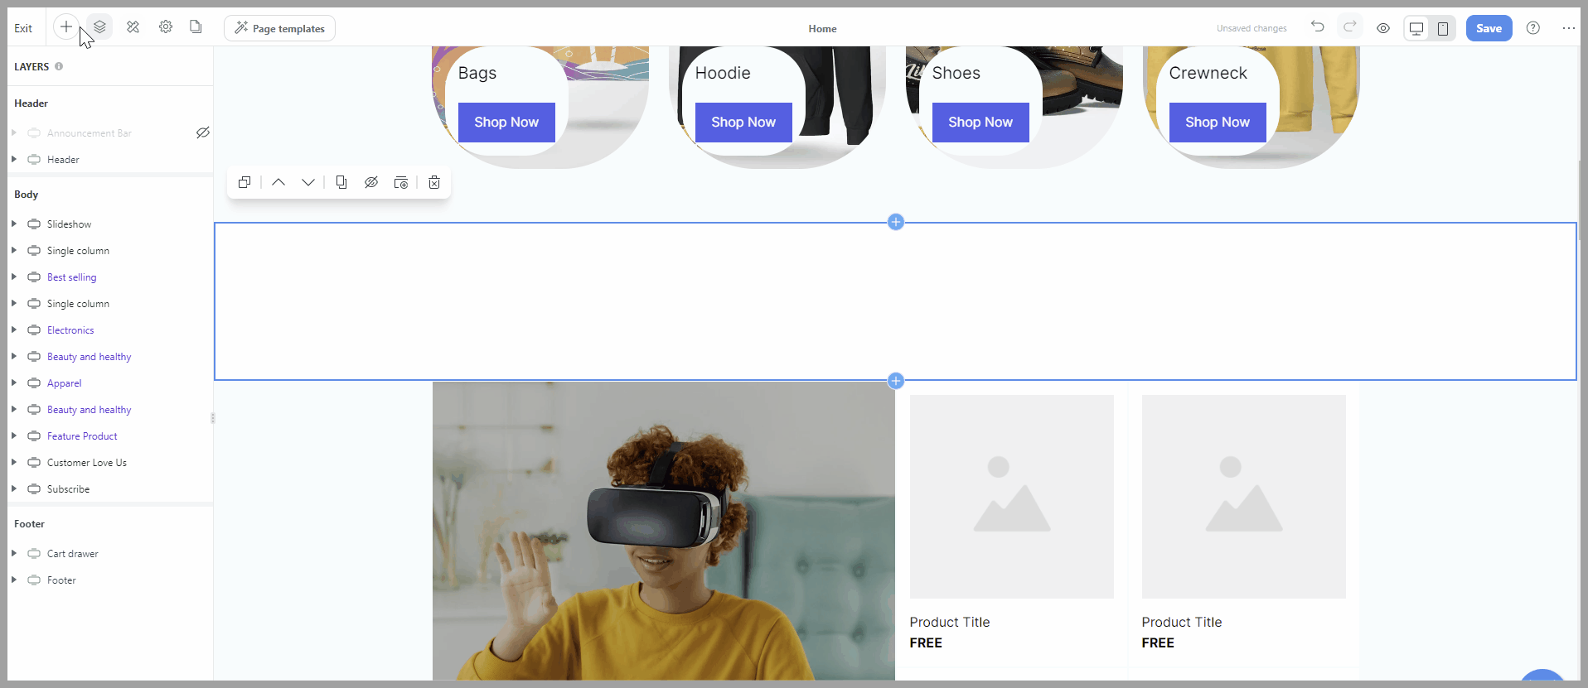This screenshot has width=1588, height=688.
Task: Expand the Subscribe layer
Action: (x=14, y=488)
